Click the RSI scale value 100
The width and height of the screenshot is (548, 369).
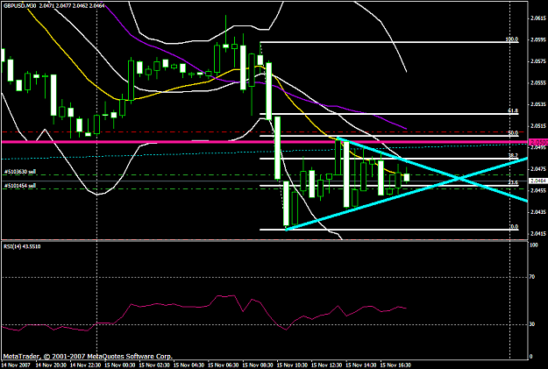coord(534,245)
